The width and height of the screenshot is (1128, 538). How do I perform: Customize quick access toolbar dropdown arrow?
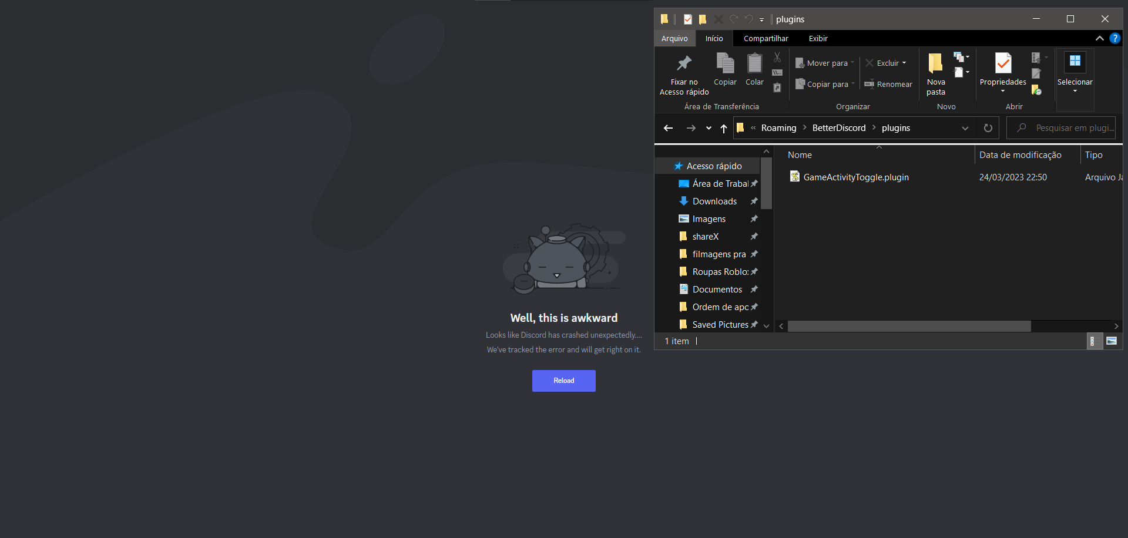point(761,20)
